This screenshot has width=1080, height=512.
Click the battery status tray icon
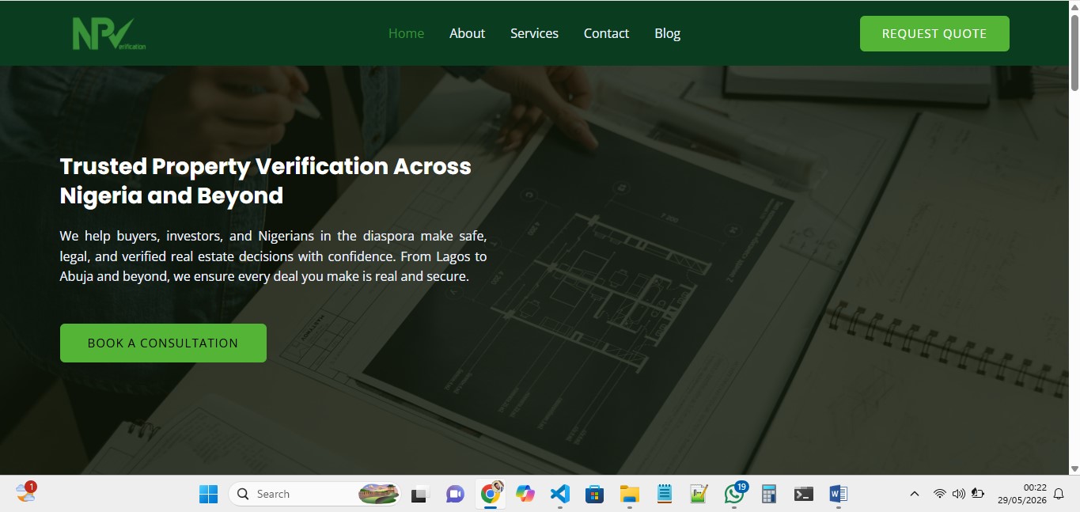point(978,494)
